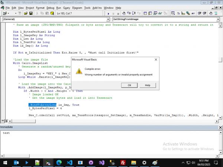Open the Tools menu

(x=87, y=8)
